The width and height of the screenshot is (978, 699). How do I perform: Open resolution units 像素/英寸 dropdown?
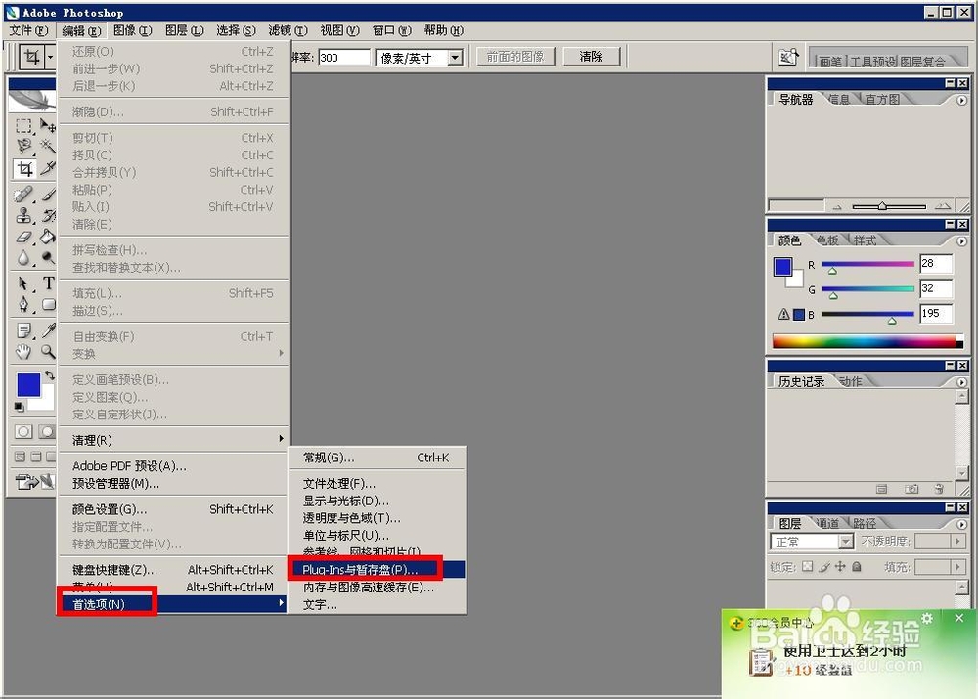point(456,58)
